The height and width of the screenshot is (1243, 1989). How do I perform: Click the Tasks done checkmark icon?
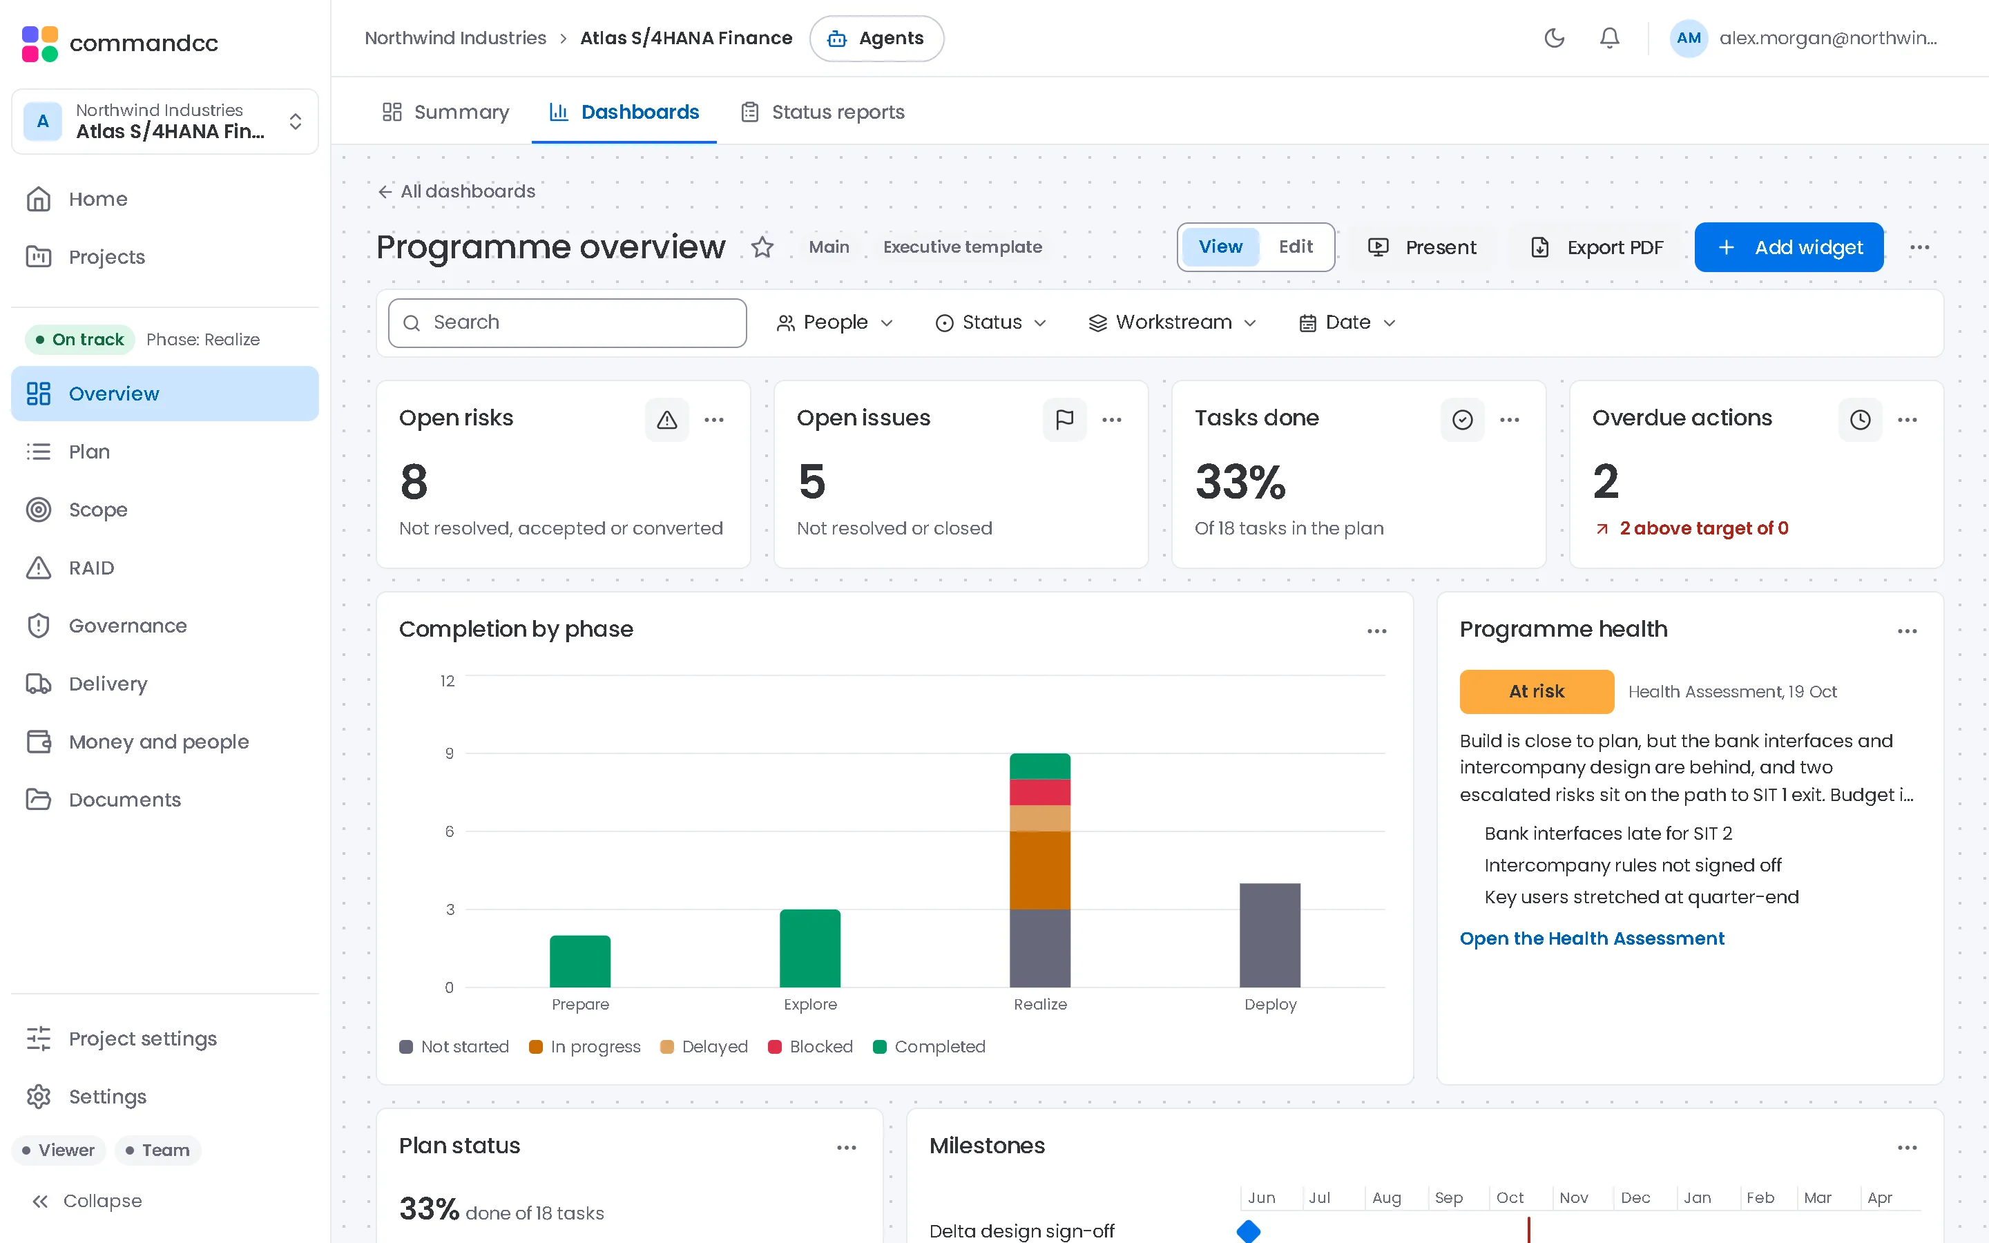tap(1462, 419)
